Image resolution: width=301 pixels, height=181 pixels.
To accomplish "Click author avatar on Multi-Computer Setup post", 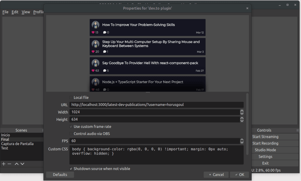I will (96, 44).
